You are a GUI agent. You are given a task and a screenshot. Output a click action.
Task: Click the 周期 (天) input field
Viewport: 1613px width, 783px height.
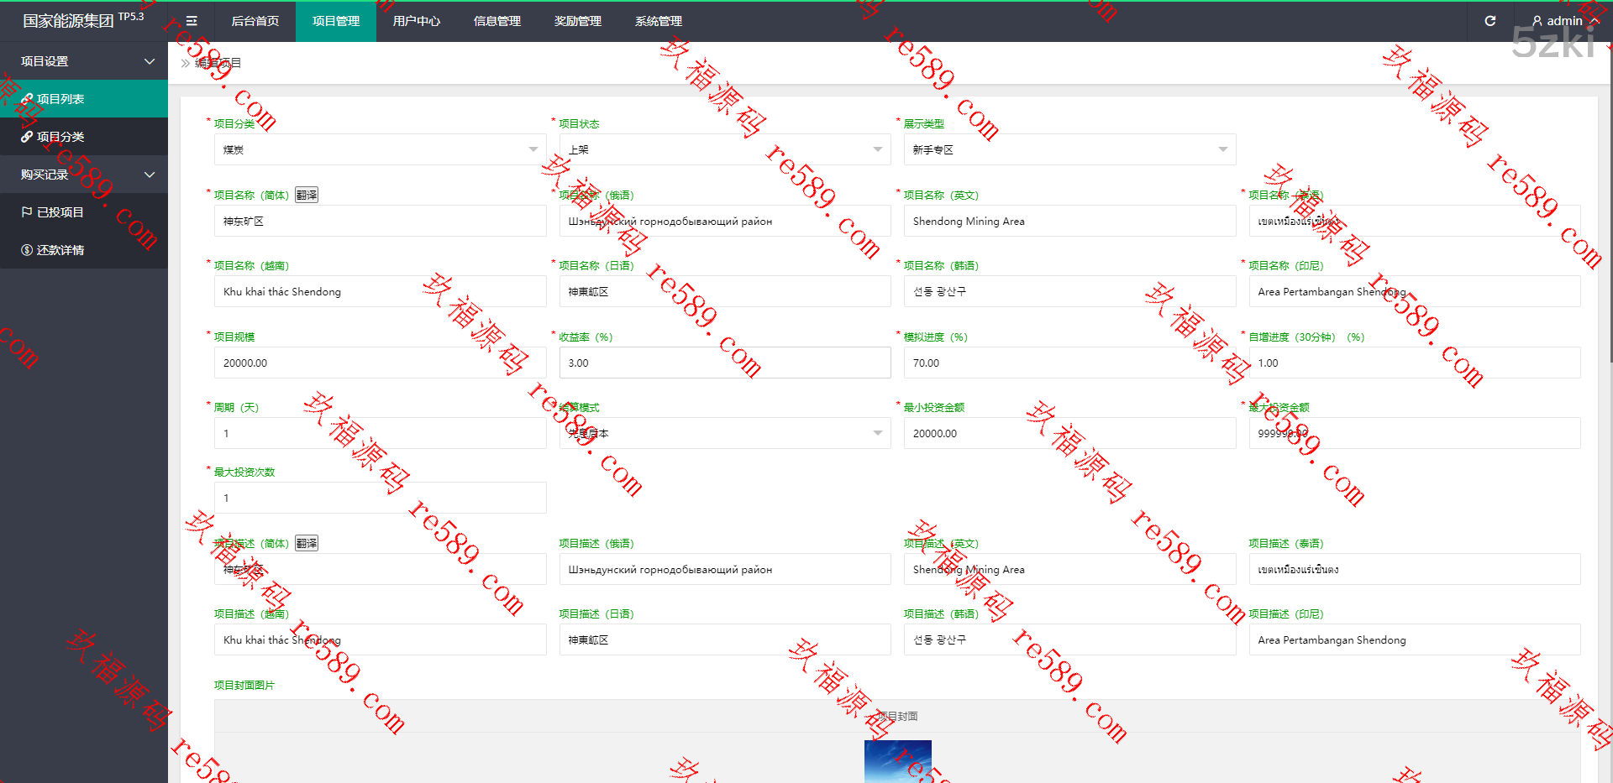(x=380, y=433)
